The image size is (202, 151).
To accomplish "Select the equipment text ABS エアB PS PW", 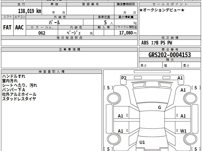I will [157, 43].
